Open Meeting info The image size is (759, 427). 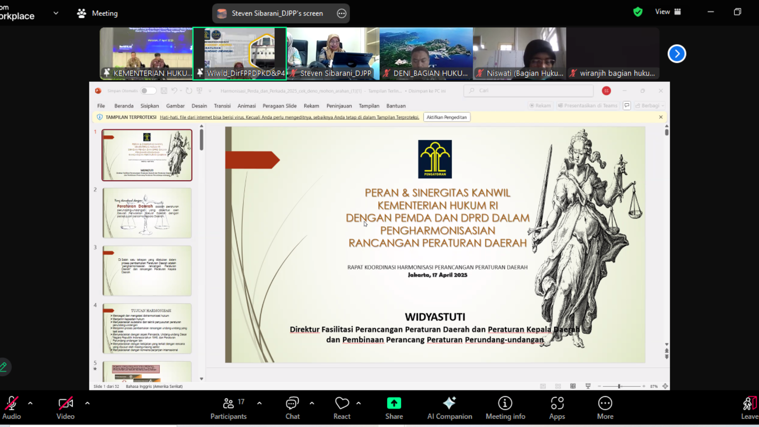[x=505, y=408]
